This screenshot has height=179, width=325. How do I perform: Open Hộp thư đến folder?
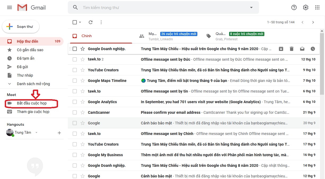32,41
